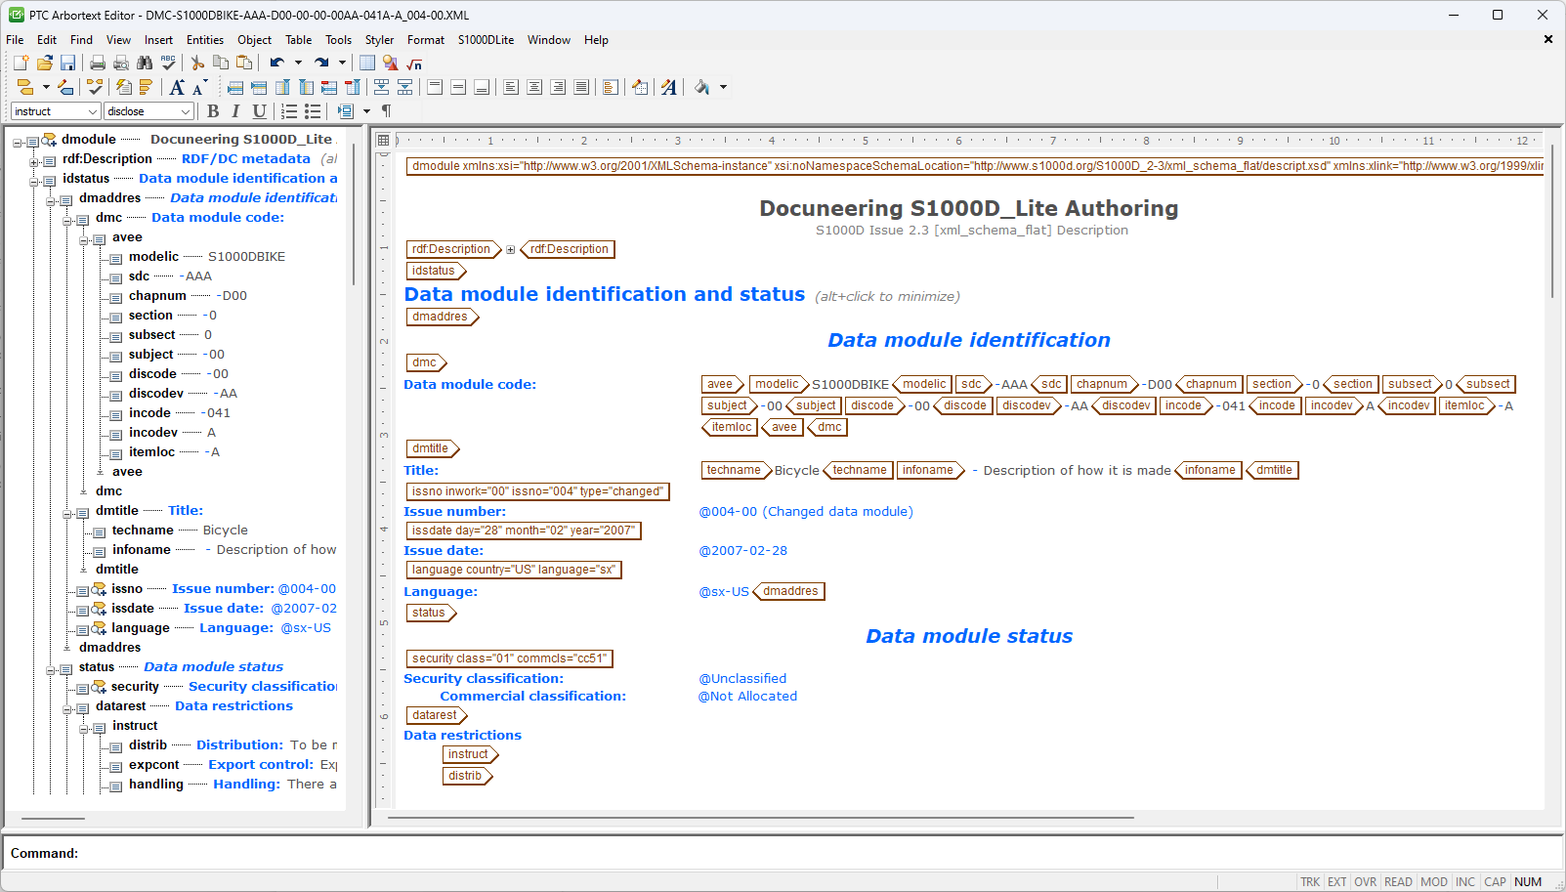
Task: Click the Open file folder icon
Action: click(x=44, y=64)
